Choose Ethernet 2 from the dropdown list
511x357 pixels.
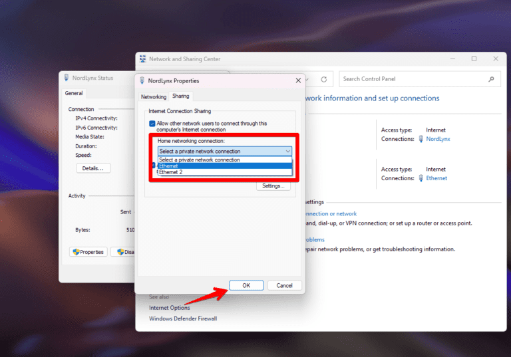tap(225, 172)
